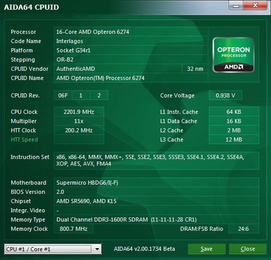Click the BIOS version 2.0 value
Image resolution: width=271 pixels, height=260 pixels.
(x=157, y=192)
